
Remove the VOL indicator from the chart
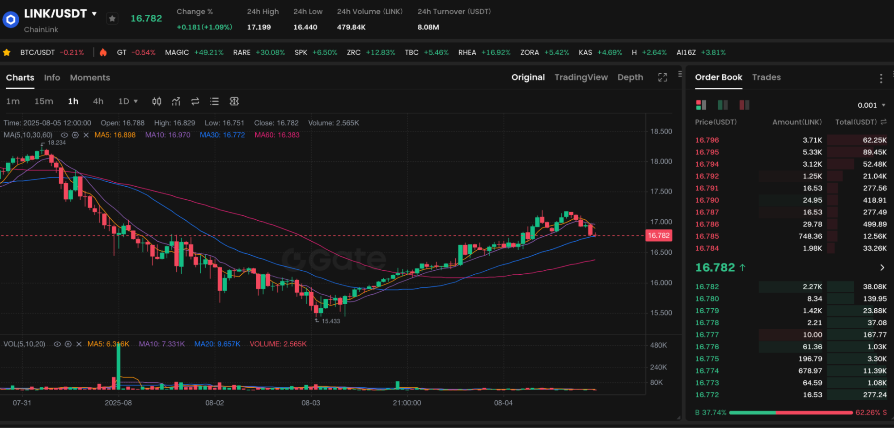pyautogui.click(x=79, y=344)
